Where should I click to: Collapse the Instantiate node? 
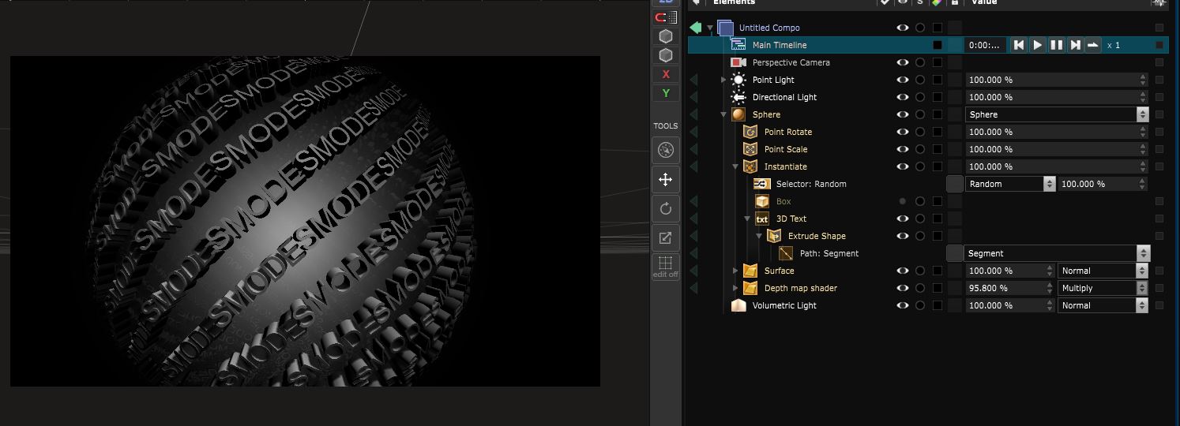coord(735,166)
